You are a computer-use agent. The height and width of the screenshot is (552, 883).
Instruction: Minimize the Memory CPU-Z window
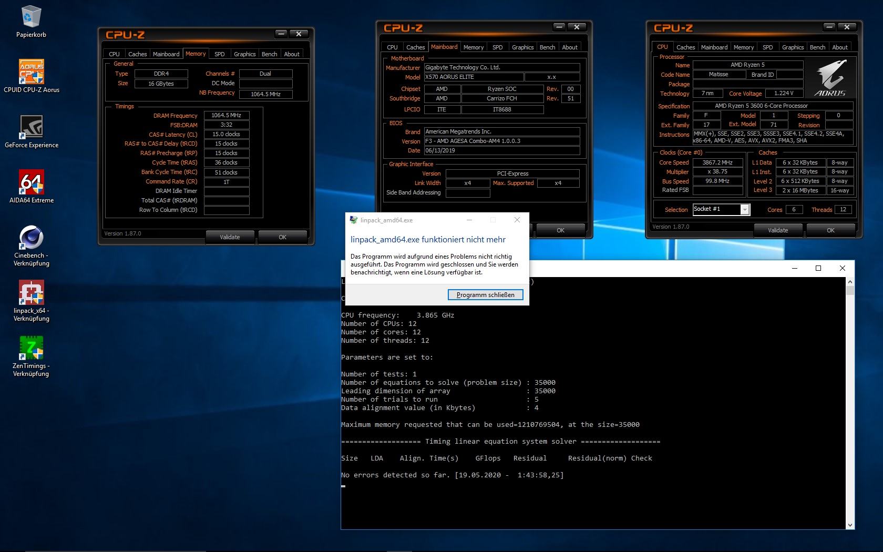(x=281, y=34)
